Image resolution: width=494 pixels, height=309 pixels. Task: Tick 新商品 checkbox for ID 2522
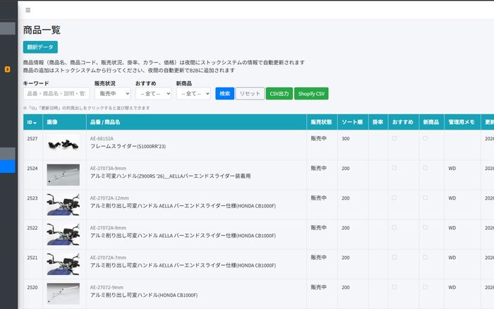425,227
